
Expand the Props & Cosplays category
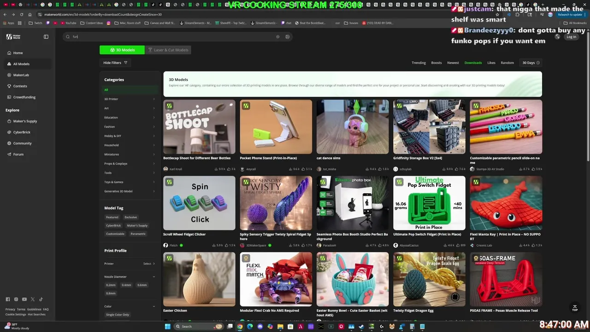130,164
